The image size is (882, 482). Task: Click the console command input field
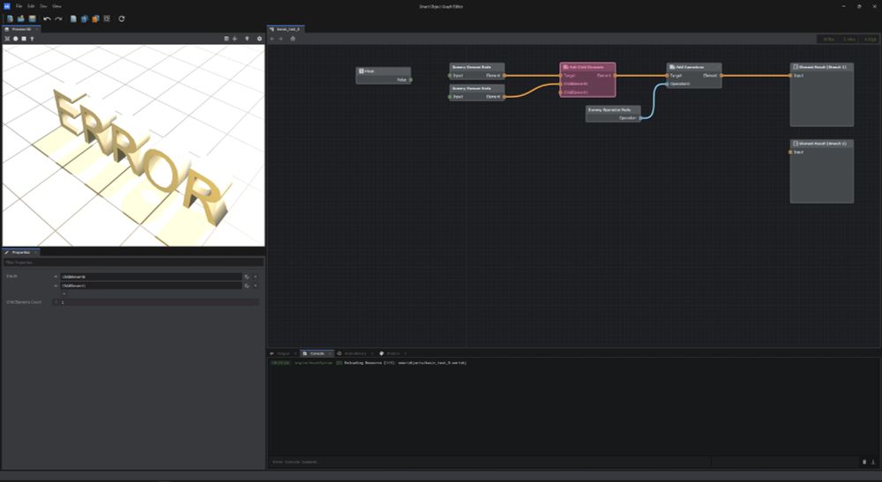[x=490, y=462]
